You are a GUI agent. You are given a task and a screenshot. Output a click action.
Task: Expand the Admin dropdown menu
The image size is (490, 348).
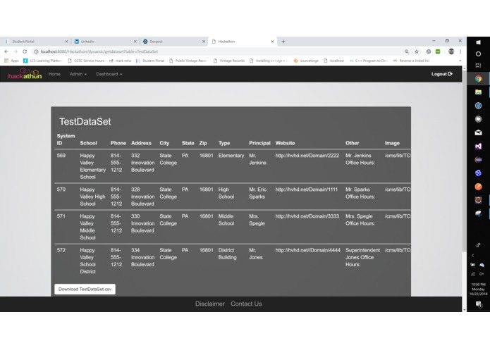[x=78, y=74]
